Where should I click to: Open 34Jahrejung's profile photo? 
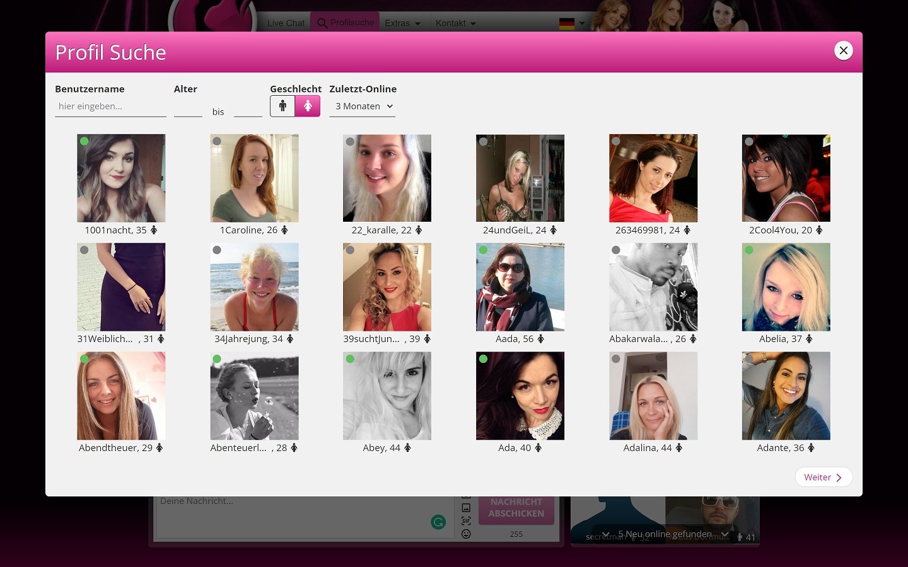tap(254, 287)
